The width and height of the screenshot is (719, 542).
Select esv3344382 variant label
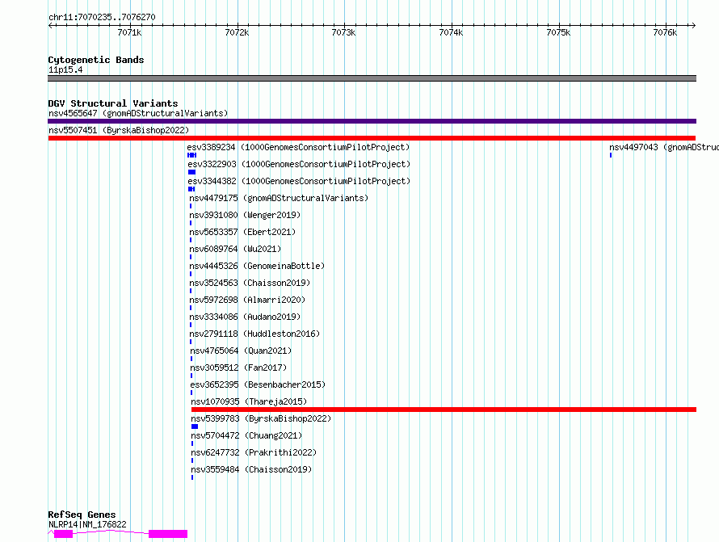(299, 181)
